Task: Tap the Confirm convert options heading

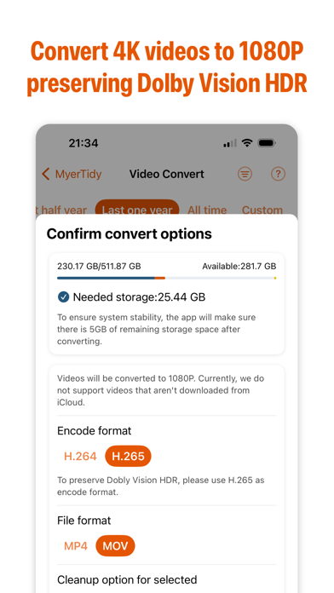Action: (x=129, y=233)
